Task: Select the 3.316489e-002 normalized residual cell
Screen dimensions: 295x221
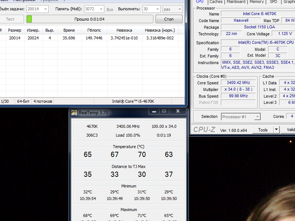Action: (160, 38)
